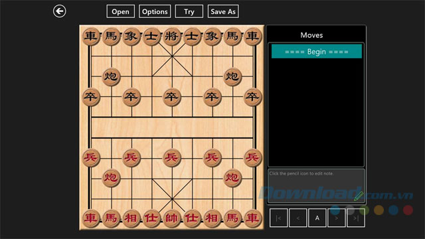The width and height of the screenshot is (425, 239).
Task: Select black cannon 炮 on right side
Action: (232, 77)
